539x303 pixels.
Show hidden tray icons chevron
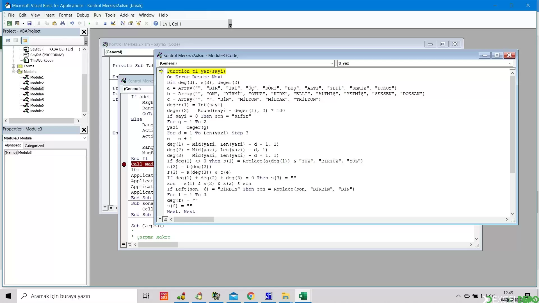pos(458,296)
